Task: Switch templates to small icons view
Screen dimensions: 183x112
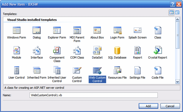Action: pyautogui.click(x=177, y=13)
